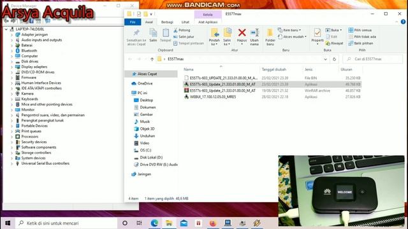Select the Kamera node in Device Manager

tap(27, 94)
